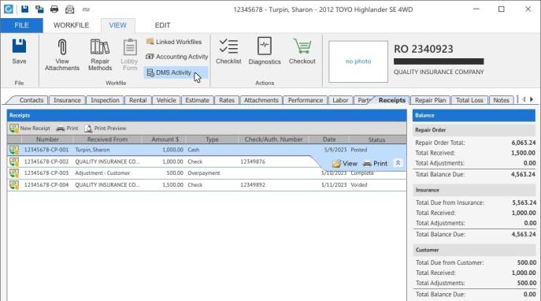The image size is (541, 301).
Task: Click check number 12349892
Action: point(253,184)
